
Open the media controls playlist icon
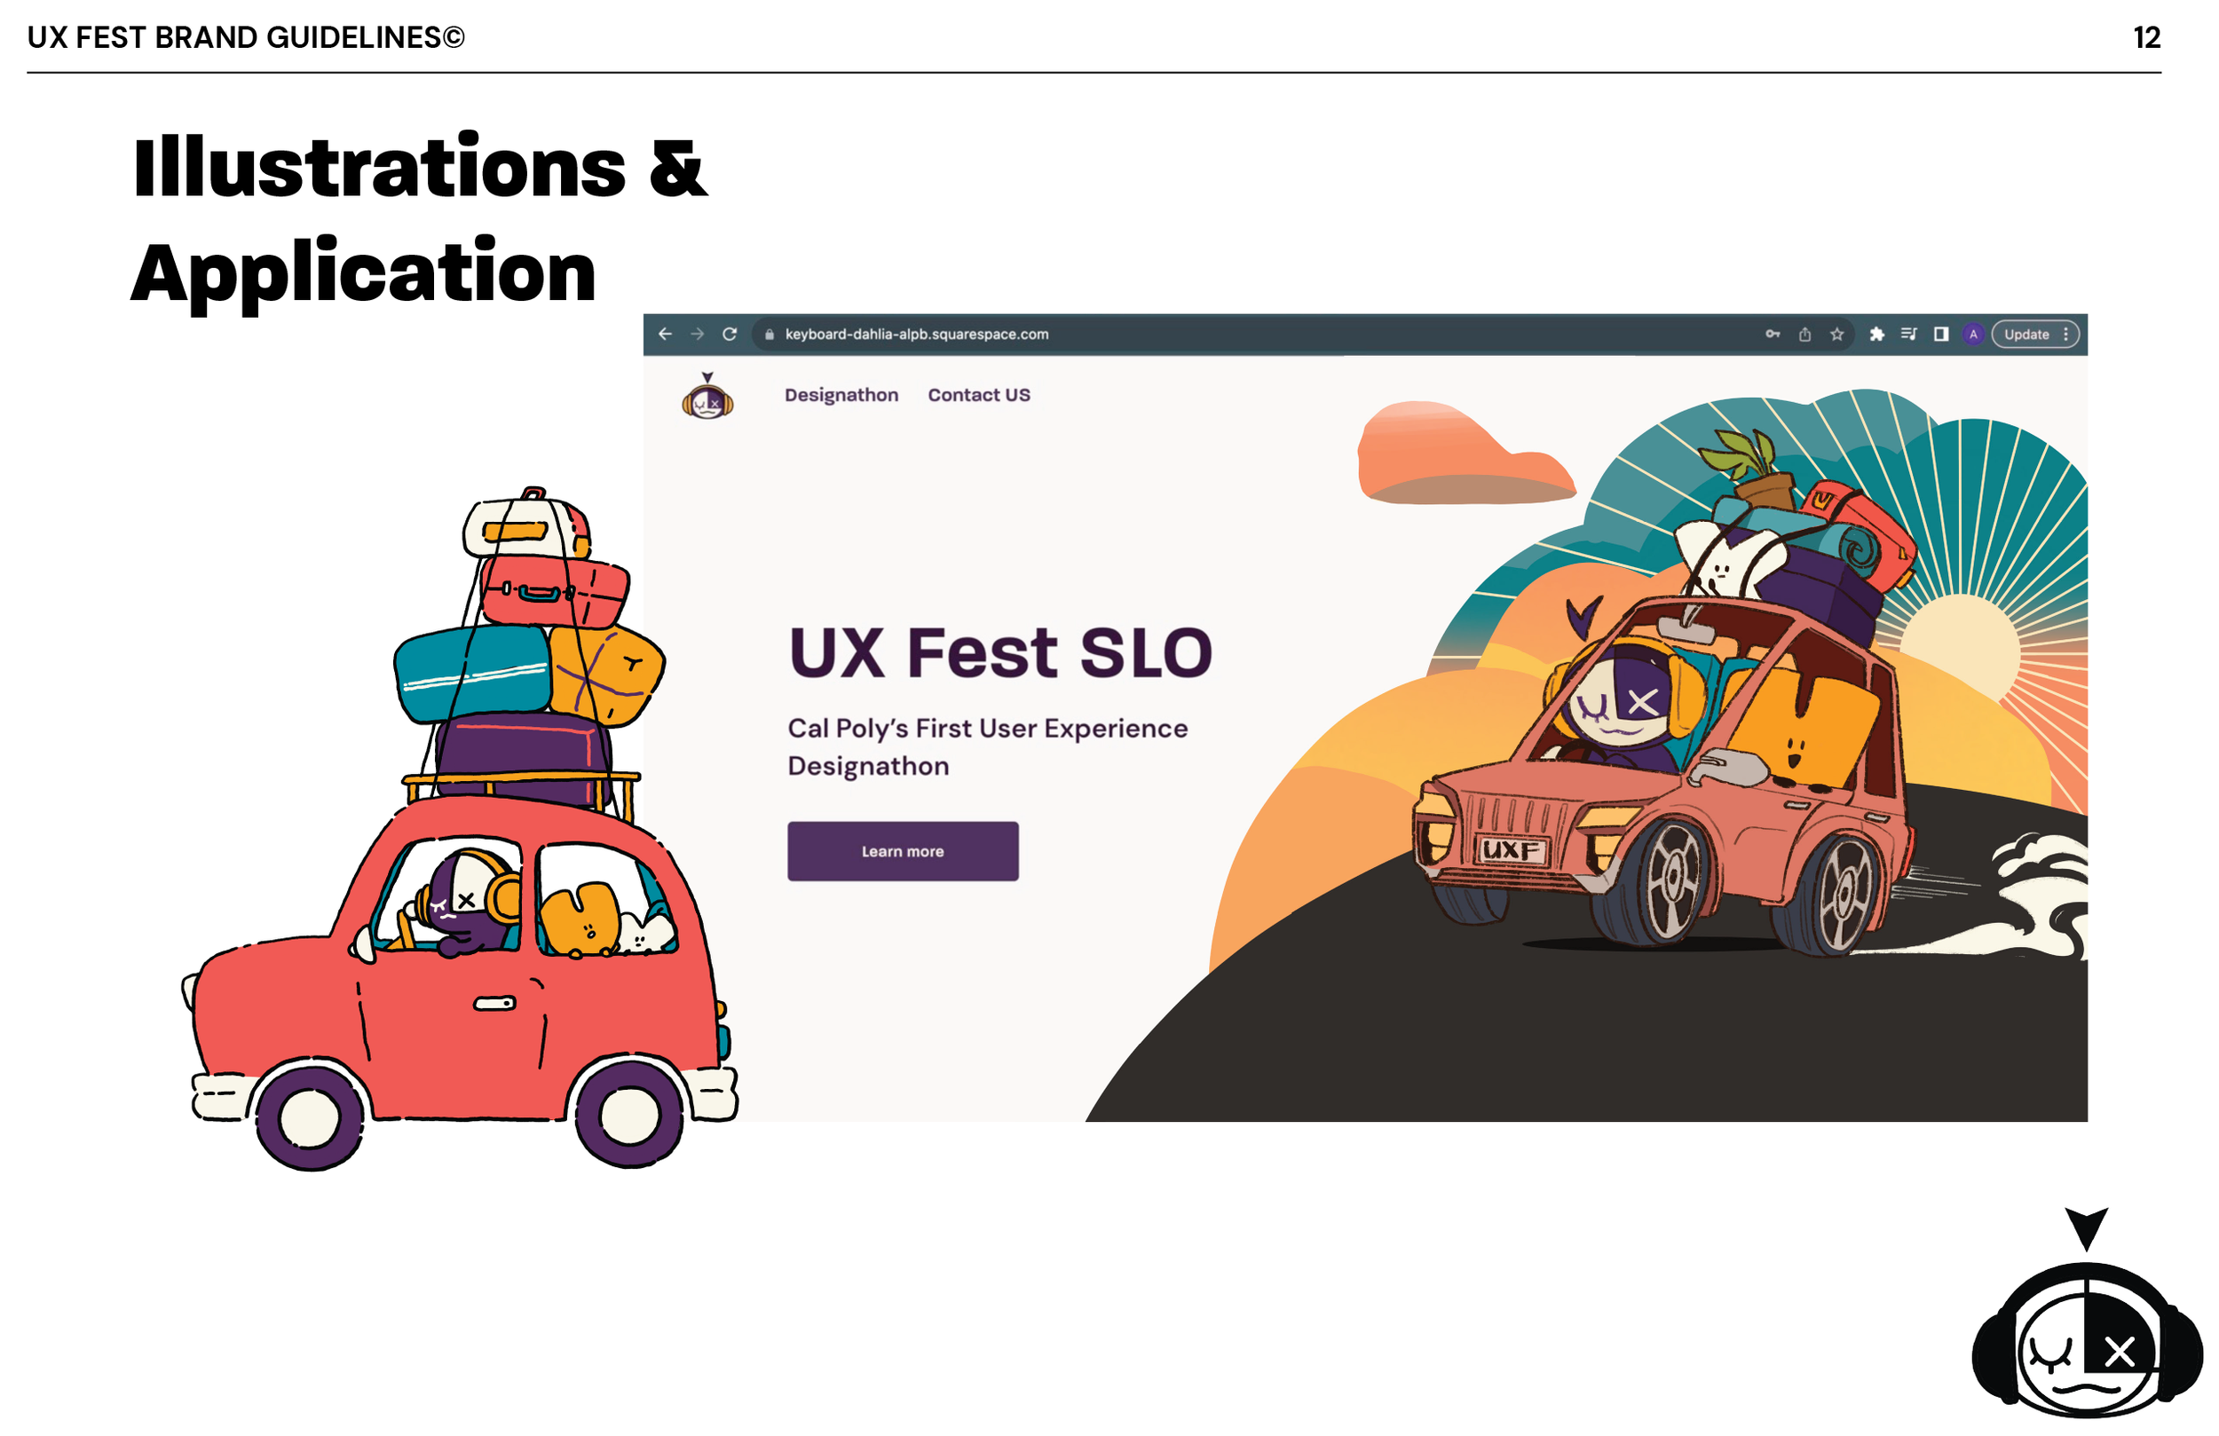[x=1908, y=334]
